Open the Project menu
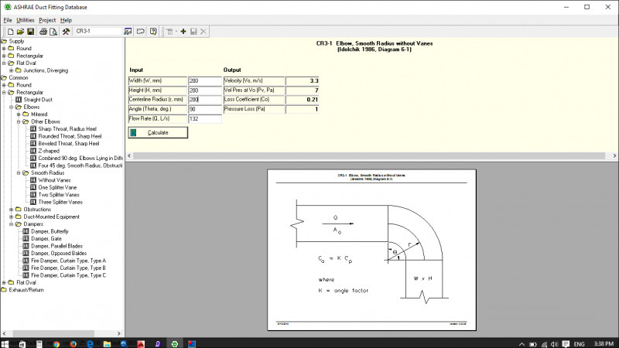Image resolution: width=619 pixels, height=348 pixels. click(x=47, y=20)
